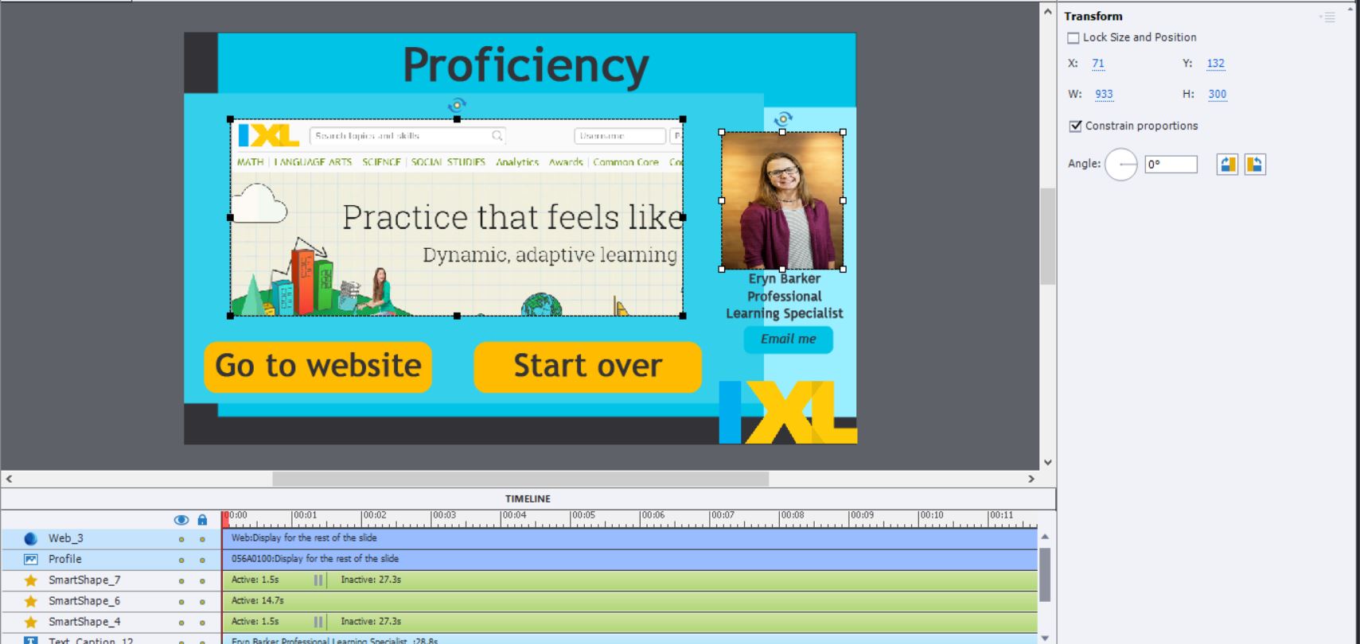Toggle visibility of the Profile layer
Screen dimensions: 1360x644
click(x=181, y=560)
